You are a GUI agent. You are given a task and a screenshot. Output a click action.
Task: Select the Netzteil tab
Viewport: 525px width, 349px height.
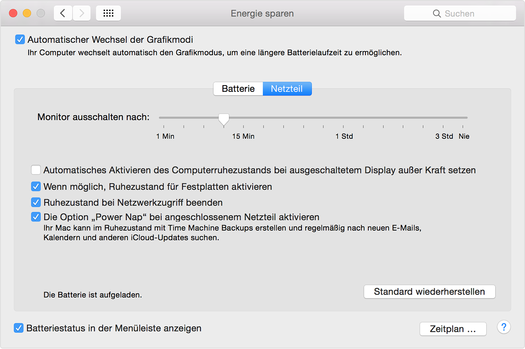point(287,89)
